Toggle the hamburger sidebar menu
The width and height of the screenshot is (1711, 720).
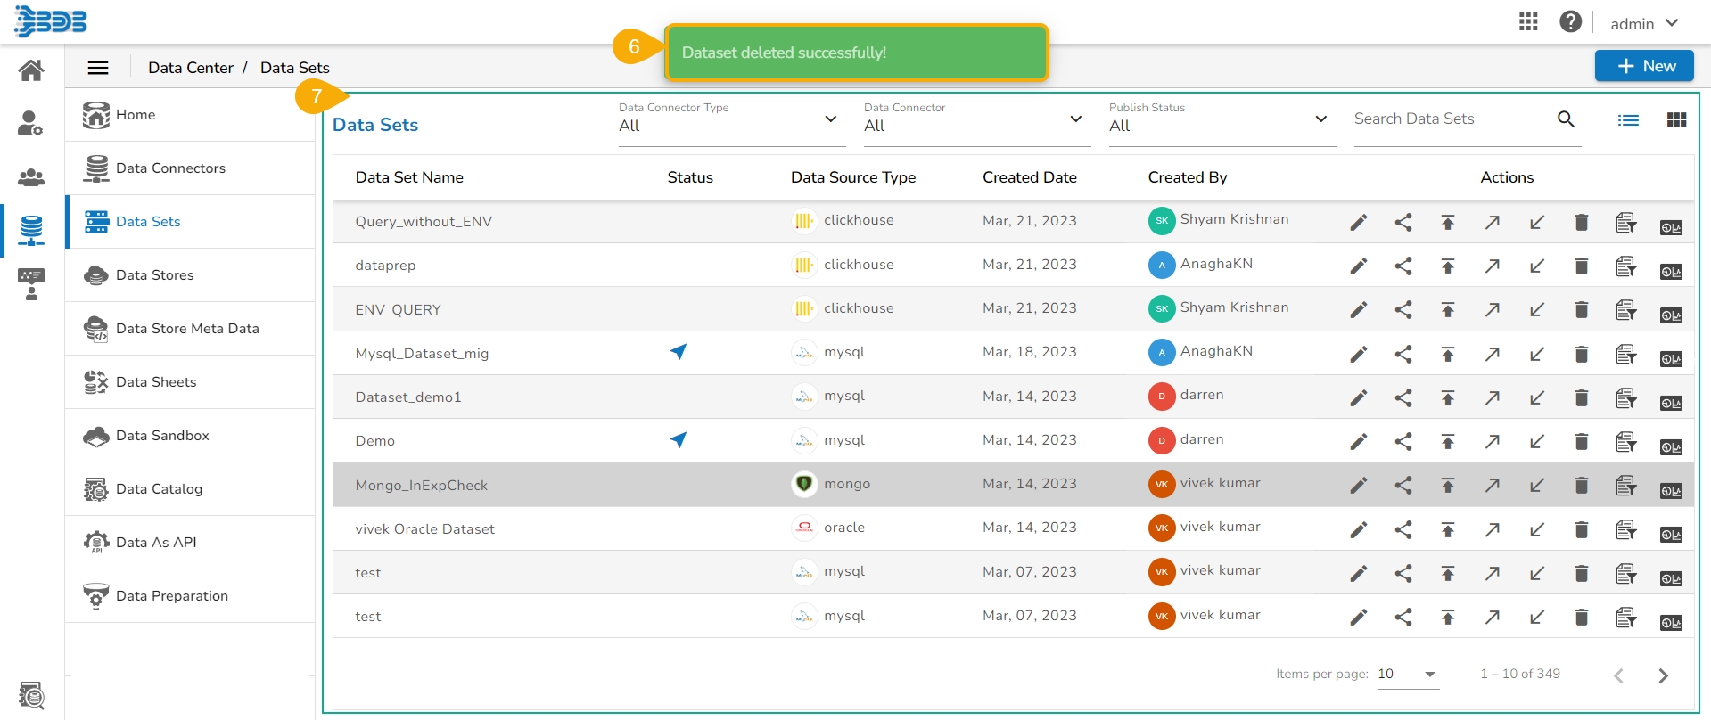coord(98,68)
